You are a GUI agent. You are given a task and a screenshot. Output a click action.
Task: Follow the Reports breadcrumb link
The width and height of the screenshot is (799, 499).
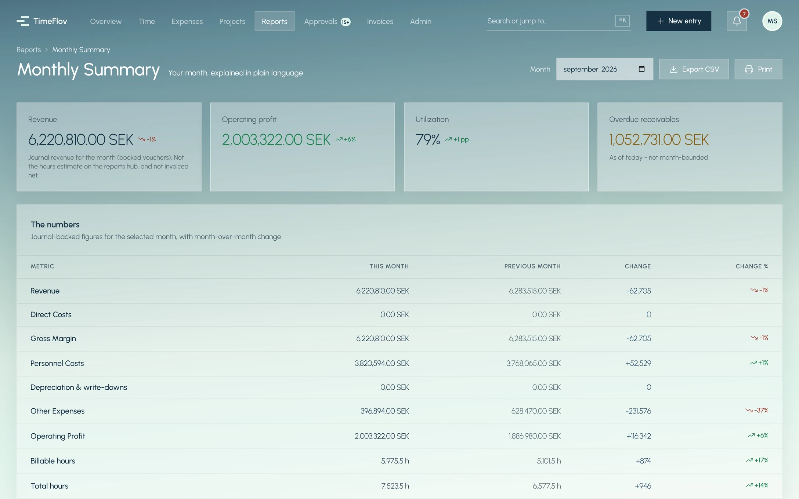(29, 50)
